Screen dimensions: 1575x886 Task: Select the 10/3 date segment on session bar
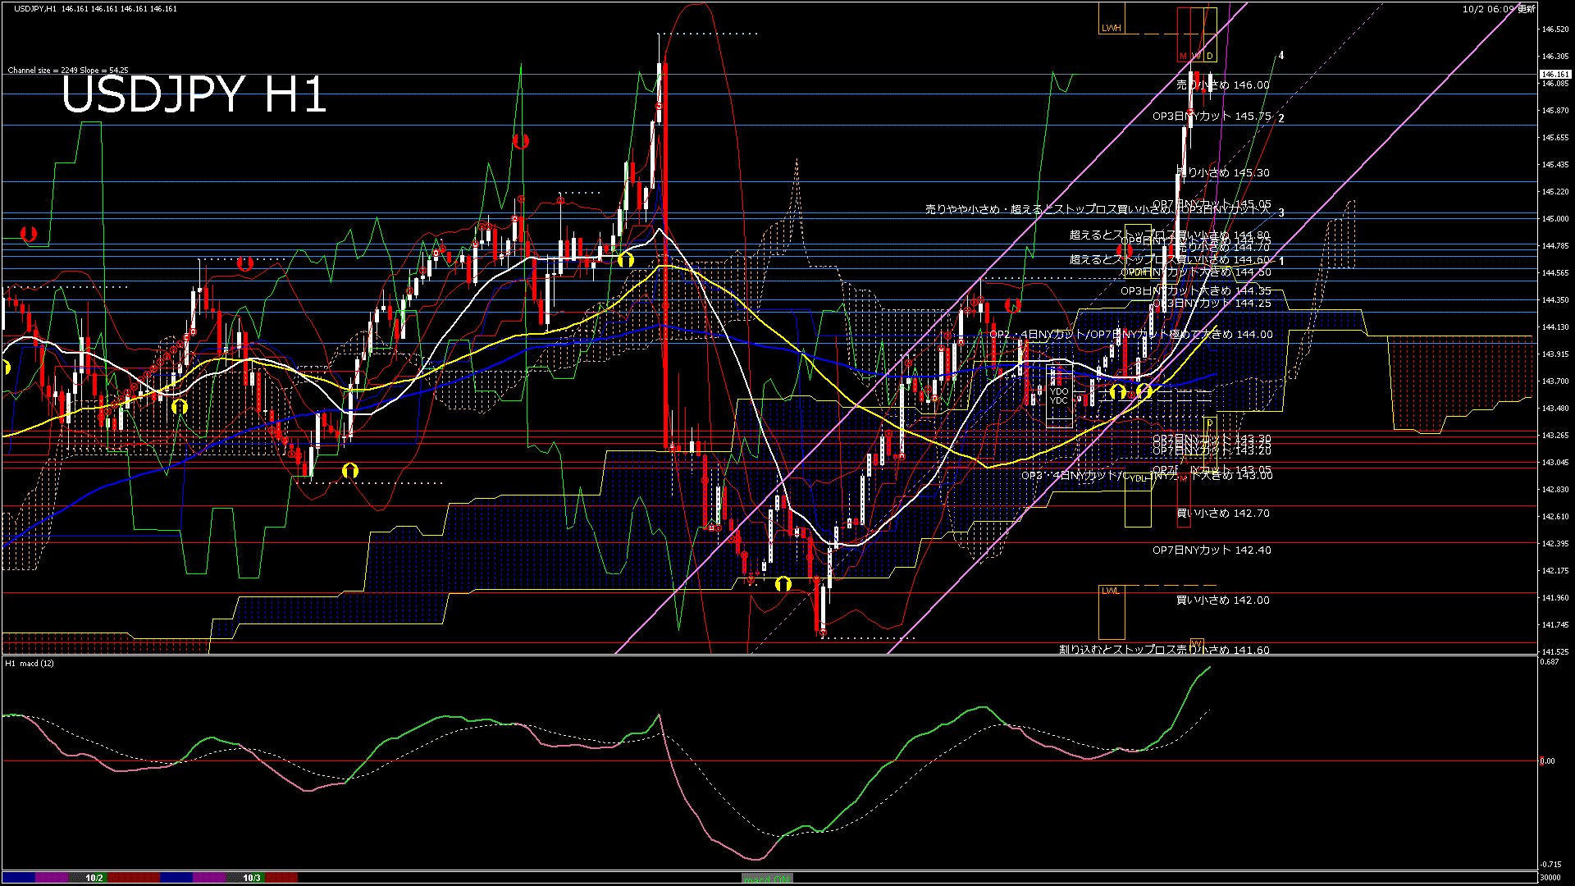click(x=251, y=878)
